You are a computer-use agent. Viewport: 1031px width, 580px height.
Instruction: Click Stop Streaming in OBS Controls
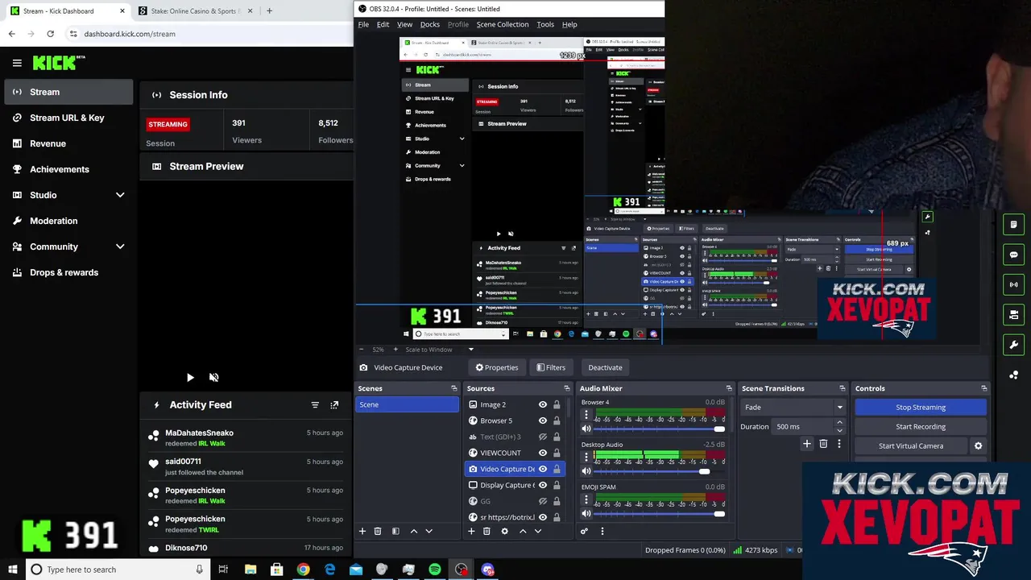[x=921, y=407]
